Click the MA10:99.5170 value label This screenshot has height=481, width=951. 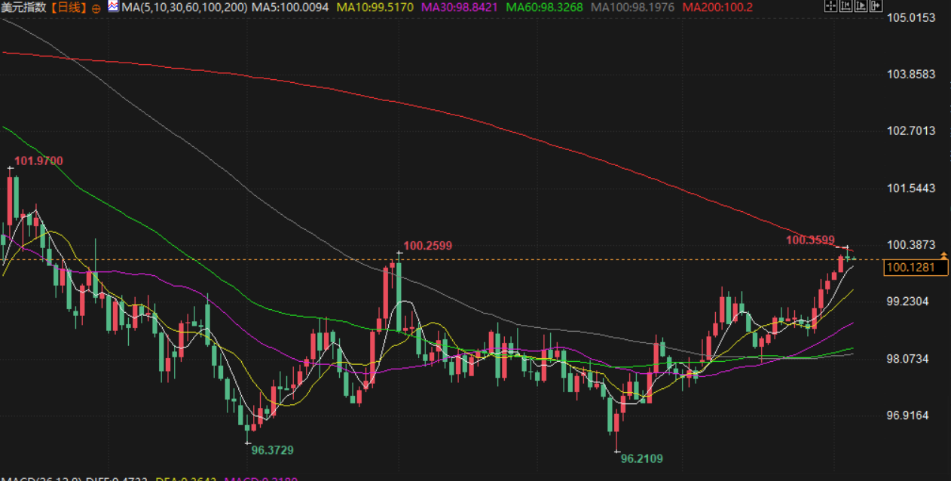pyautogui.click(x=376, y=8)
